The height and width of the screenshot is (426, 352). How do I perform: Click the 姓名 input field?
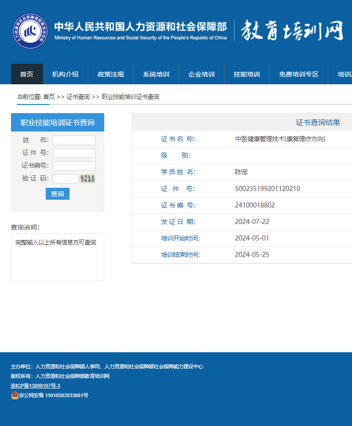click(x=74, y=140)
